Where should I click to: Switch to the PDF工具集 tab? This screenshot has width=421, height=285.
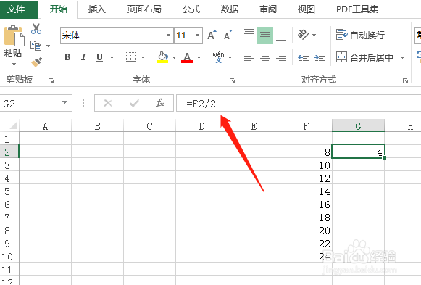(x=357, y=9)
